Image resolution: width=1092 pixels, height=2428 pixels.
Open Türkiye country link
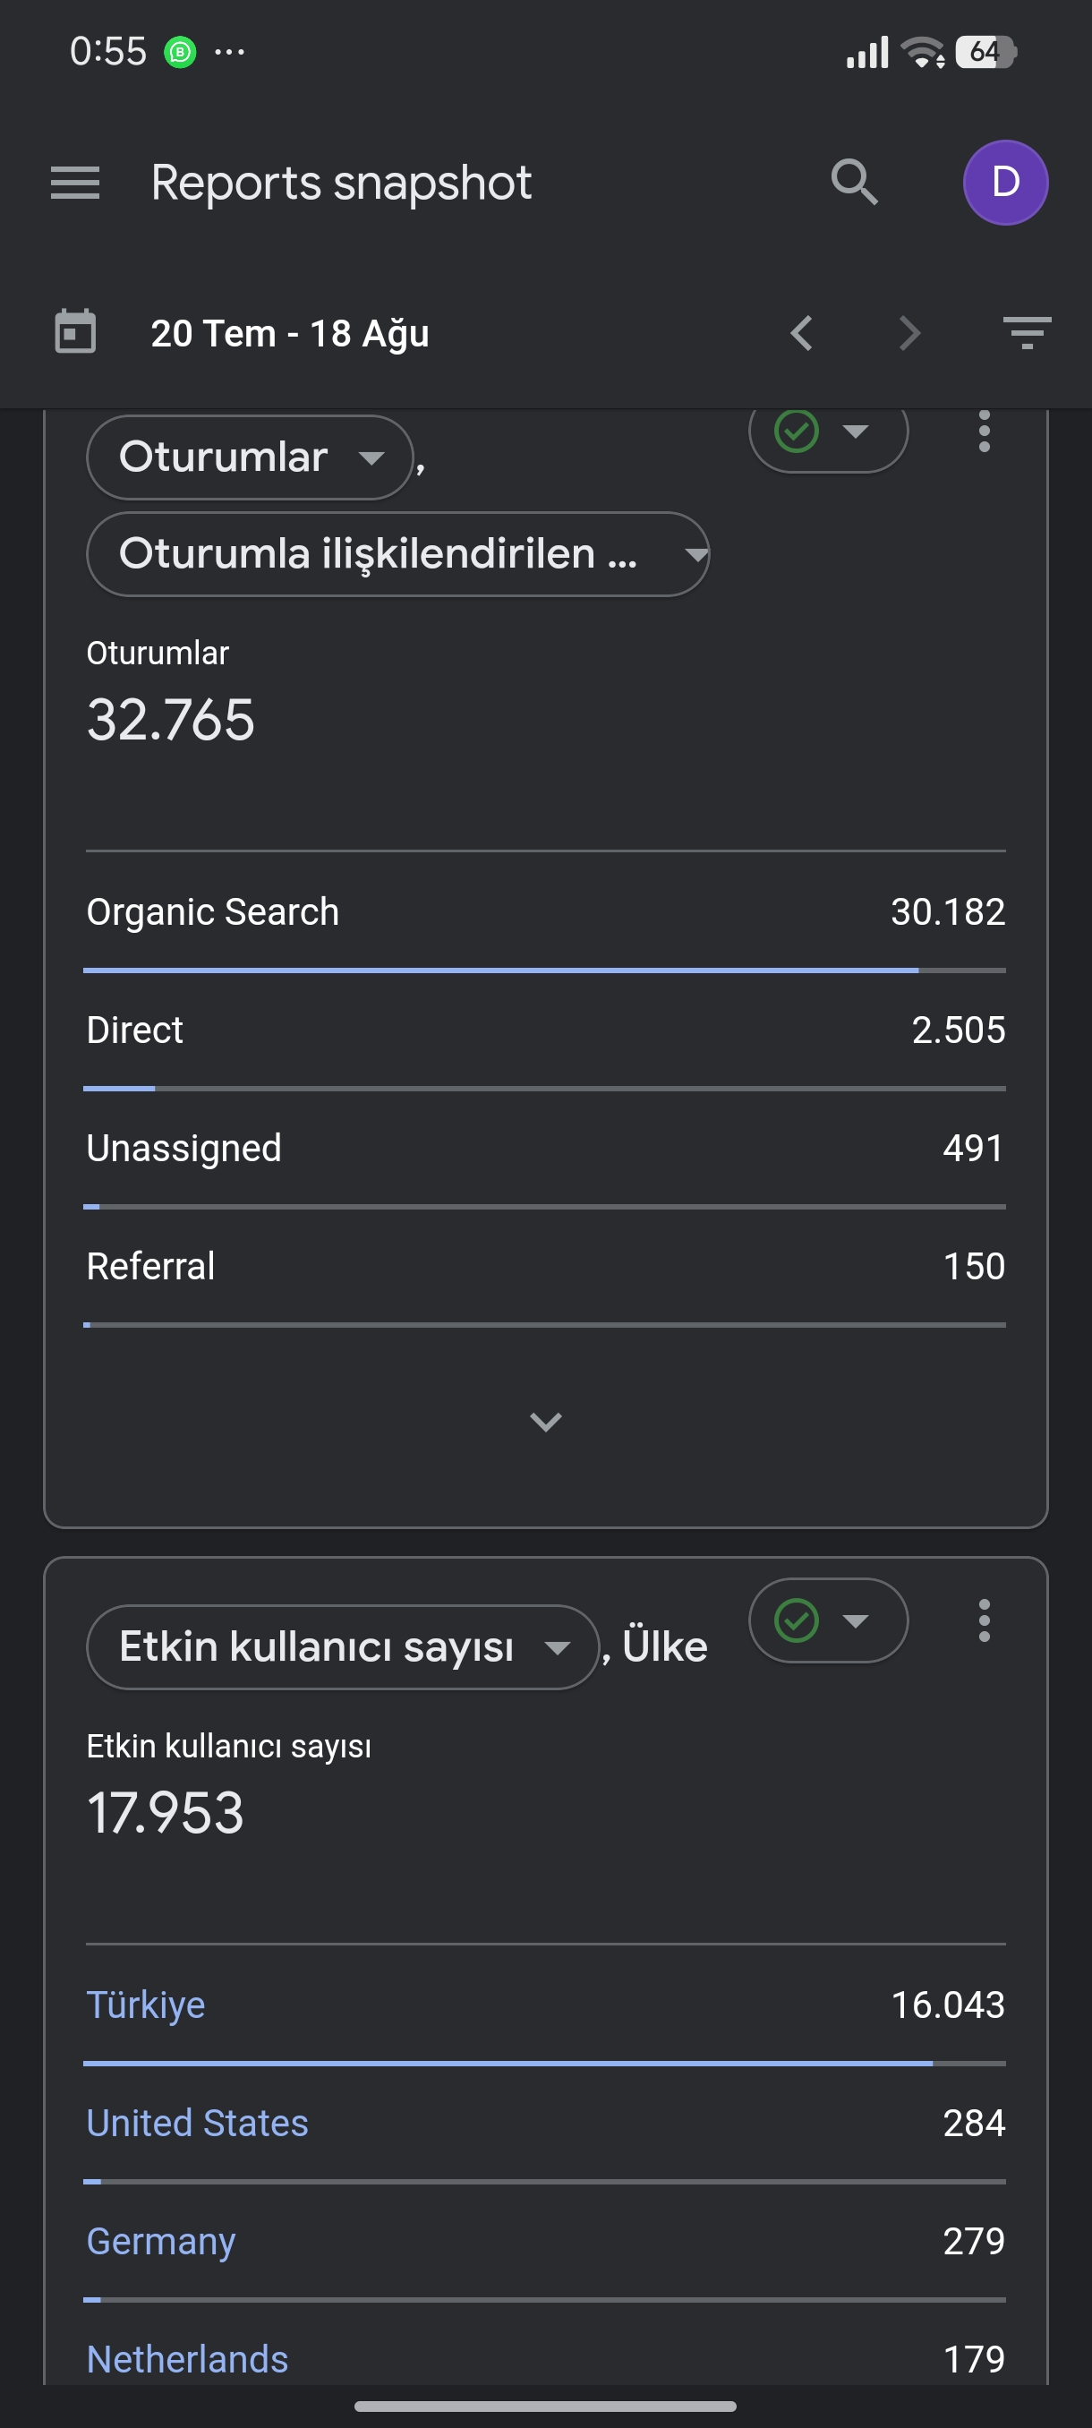click(x=146, y=2005)
